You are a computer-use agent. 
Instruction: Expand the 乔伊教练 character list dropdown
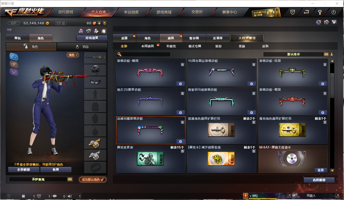tap(70, 179)
